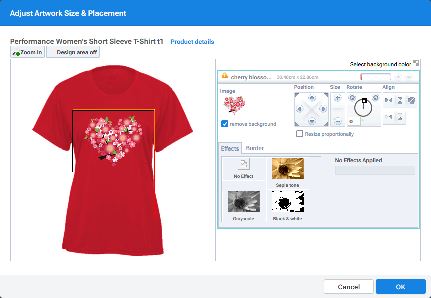Click the orange warning icon beside cherry blosso...

[x=225, y=75]
